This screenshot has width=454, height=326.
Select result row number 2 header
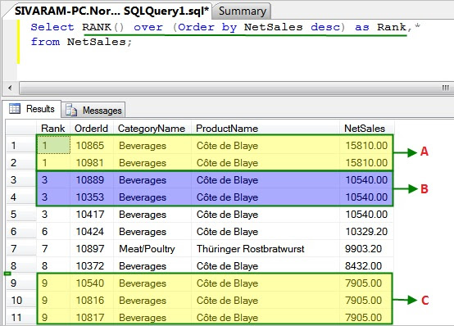[x=21, y=162]
